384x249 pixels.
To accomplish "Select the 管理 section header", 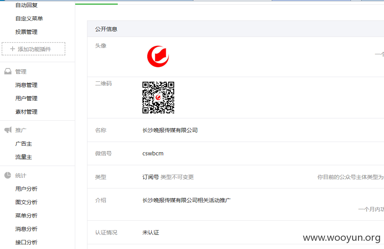I will tap(21, 72).
